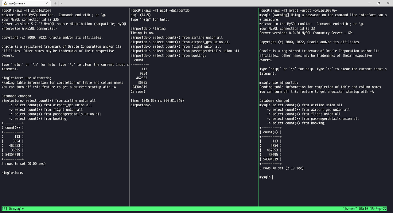Click 'psql -dairportdb' command line

click(x=175, y=10)
